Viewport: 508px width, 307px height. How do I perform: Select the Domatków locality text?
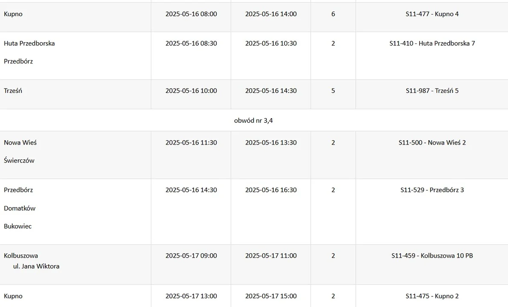click(x=19, y=209)
